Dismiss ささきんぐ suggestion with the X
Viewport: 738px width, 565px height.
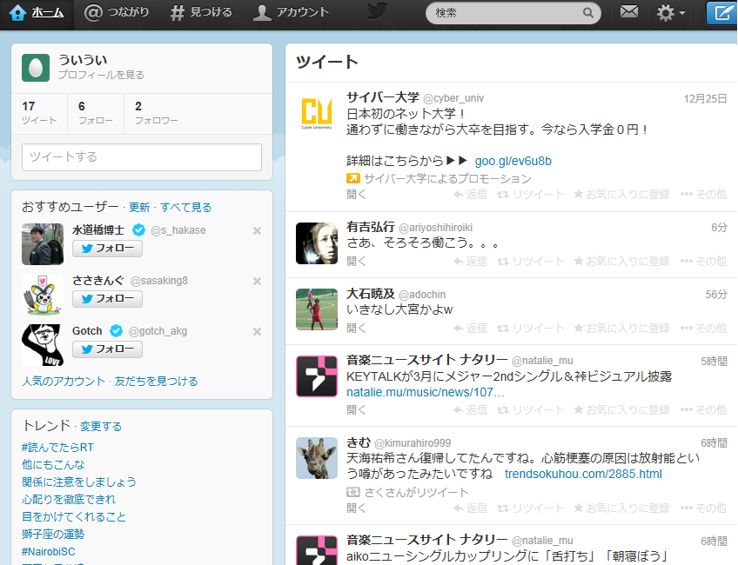pos(257,281)
